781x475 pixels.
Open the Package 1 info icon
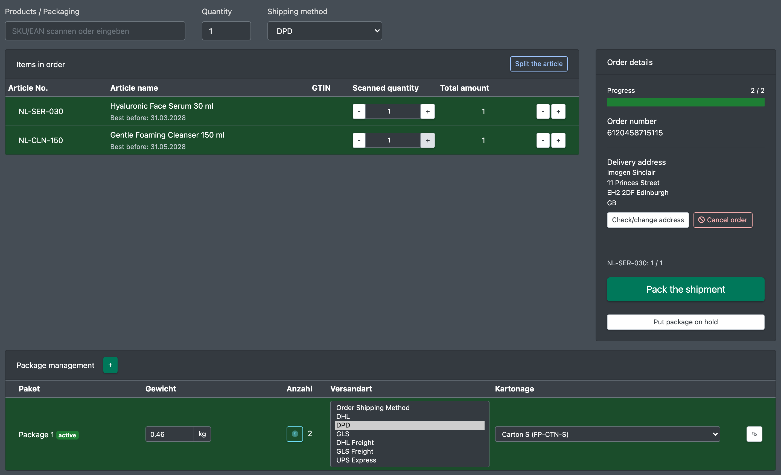click(295, 434)
